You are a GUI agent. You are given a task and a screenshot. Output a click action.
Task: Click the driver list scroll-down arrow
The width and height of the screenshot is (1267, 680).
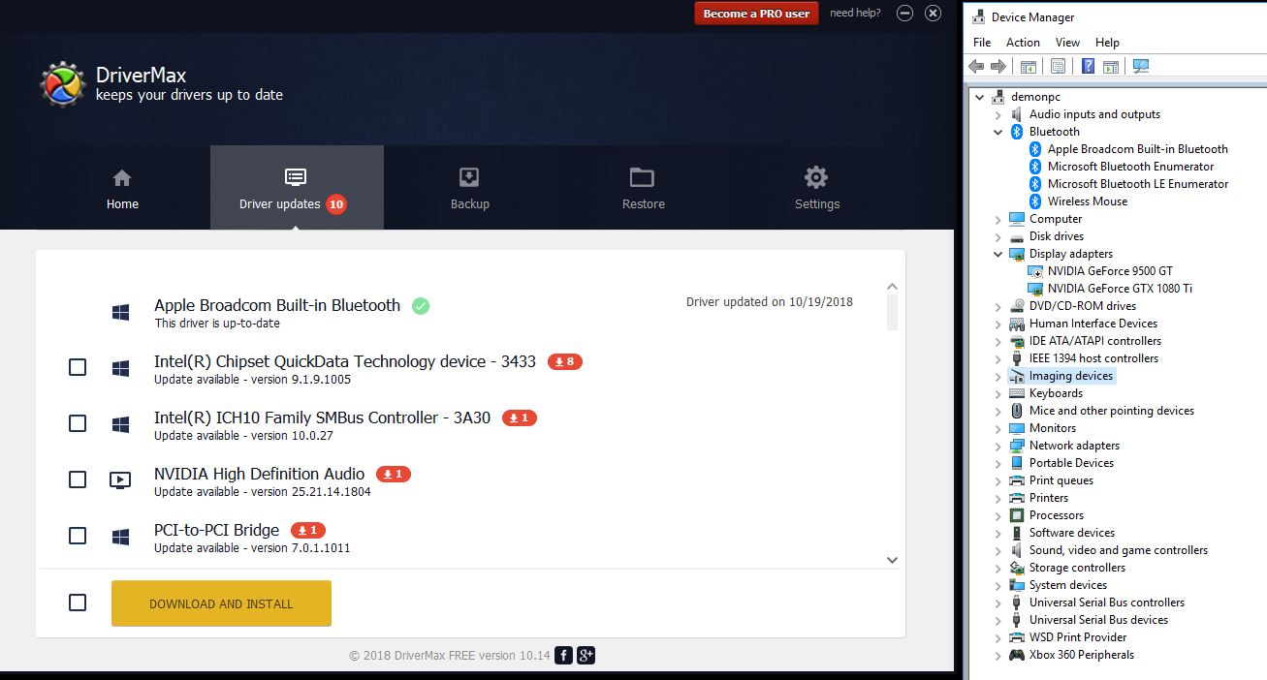tap(893, 560)
